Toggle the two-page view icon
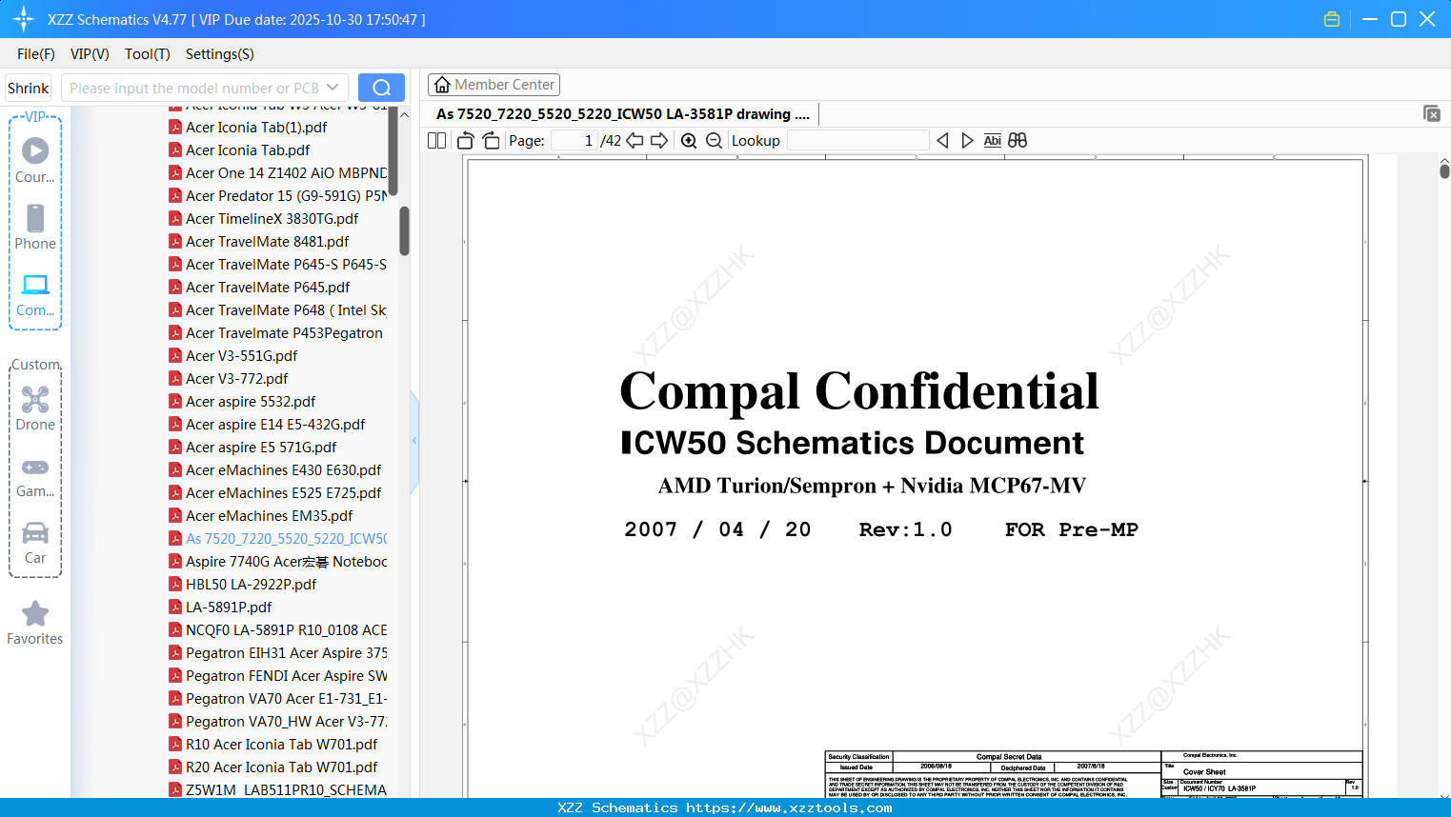The width and height of the screenshot is (1451, 817). coord(436,141)
